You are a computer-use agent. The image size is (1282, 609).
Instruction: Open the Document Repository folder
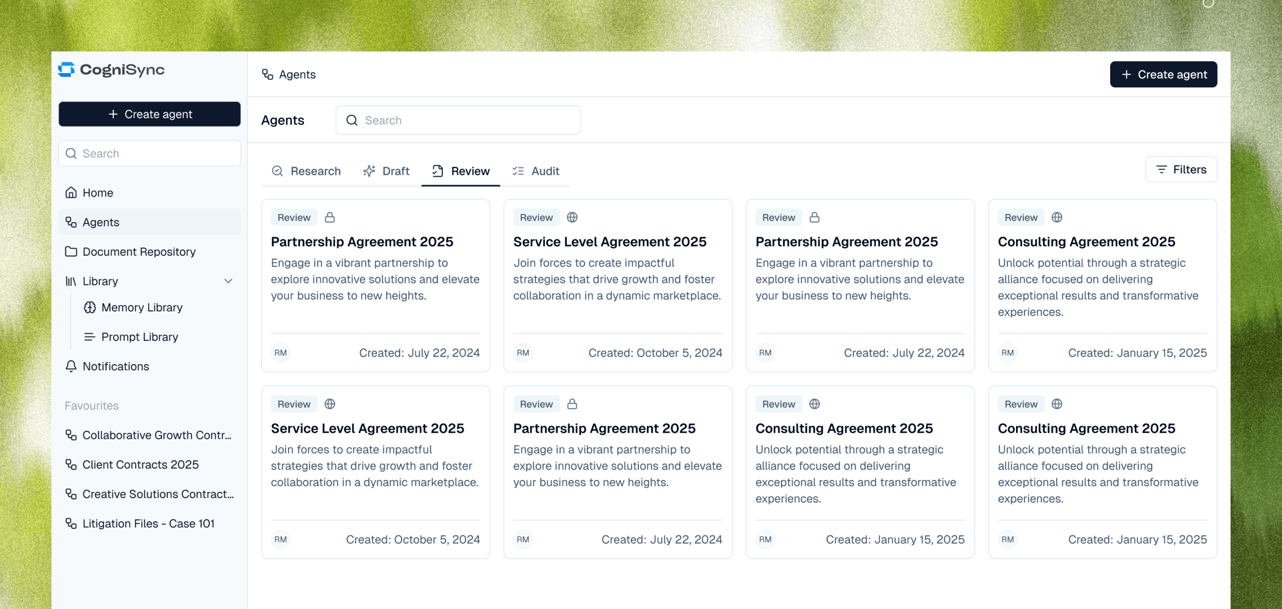click(x=139, y=252)
